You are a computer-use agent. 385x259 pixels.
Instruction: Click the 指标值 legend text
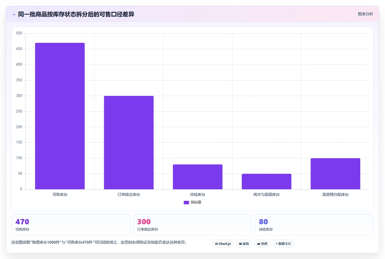coord(196,203)
